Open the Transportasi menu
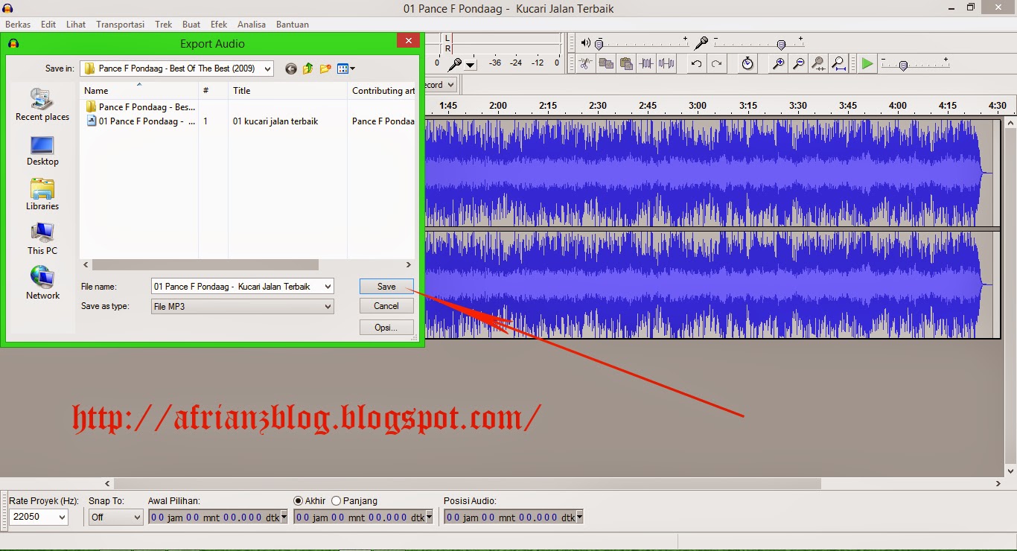 [x=120, y=25]
